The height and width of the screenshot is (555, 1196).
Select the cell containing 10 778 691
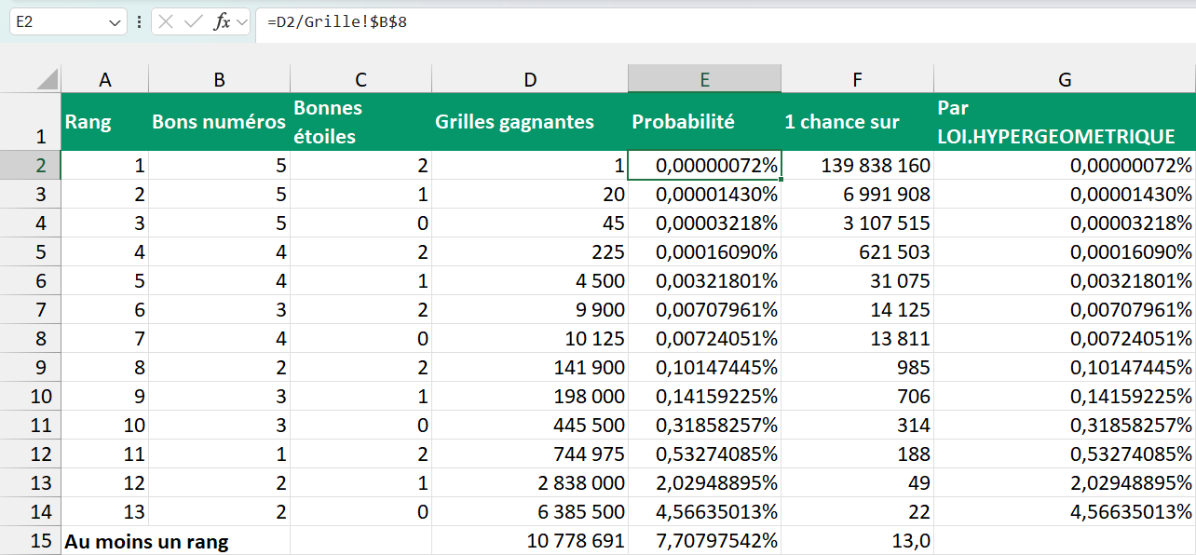[530, 541]
